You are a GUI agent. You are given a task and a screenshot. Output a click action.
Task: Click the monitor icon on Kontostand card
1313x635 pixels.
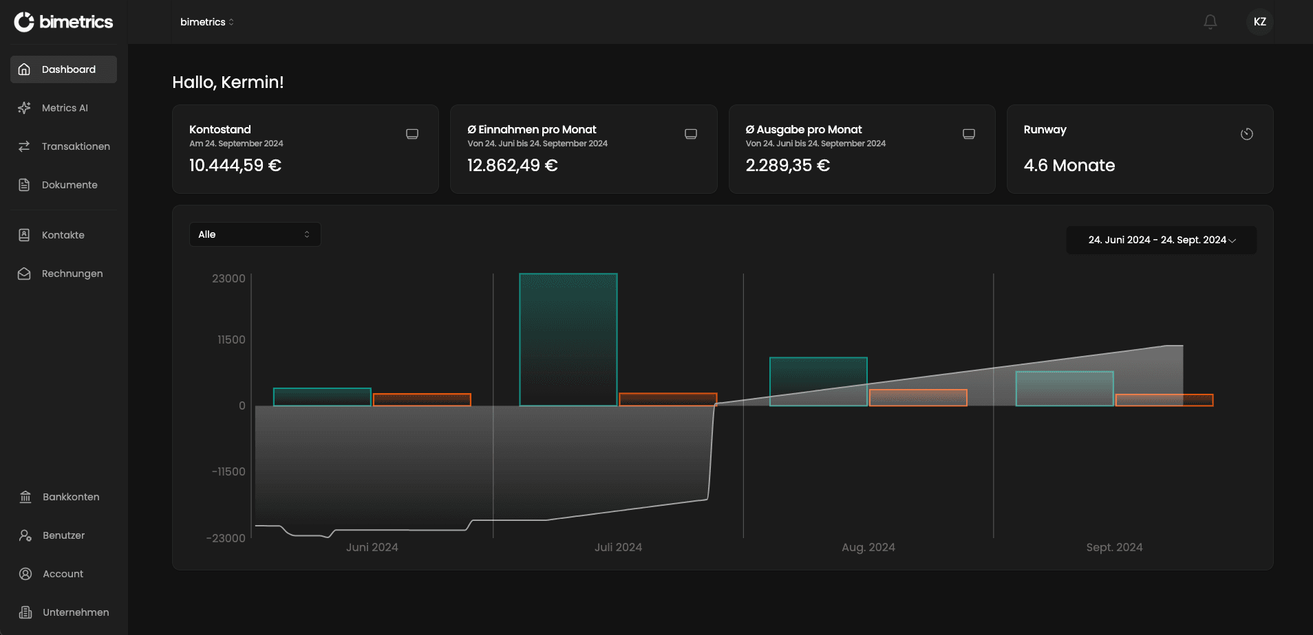coord(412,134)
